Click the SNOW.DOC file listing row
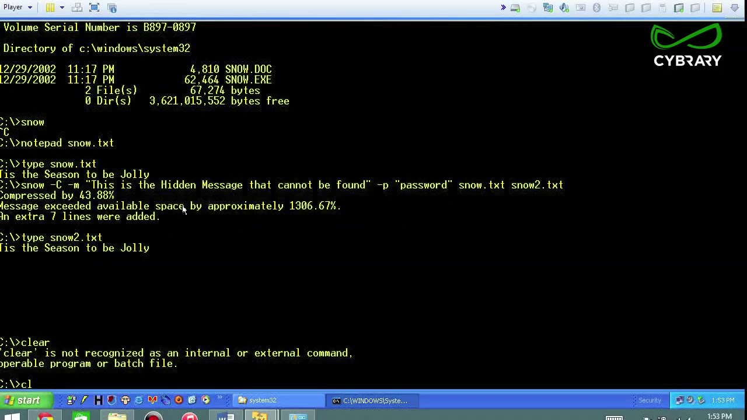 [x=136, y=69]
